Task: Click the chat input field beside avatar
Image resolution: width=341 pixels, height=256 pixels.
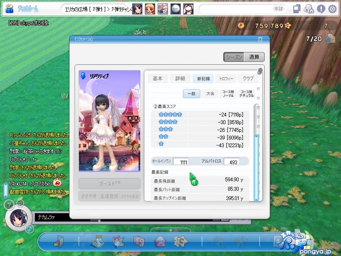Action: click(128, 217)
